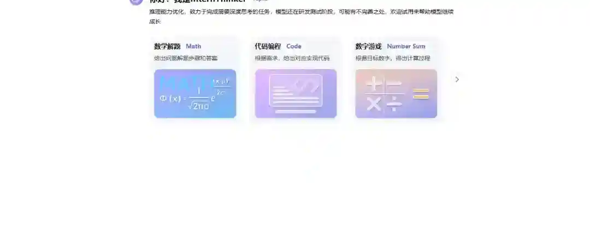The width and height of the screenshot is (590, 237).
Task: Click the 推理能力优化 introduction paragraph
Action: pos(302,16)
